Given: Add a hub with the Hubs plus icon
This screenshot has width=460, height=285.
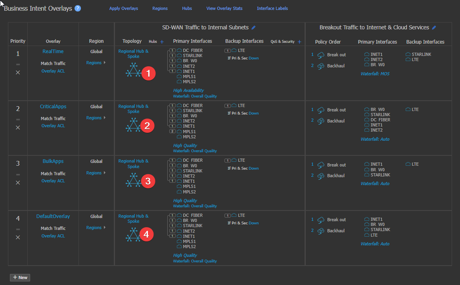Looking at the screenshot, I should pos(162,42).
